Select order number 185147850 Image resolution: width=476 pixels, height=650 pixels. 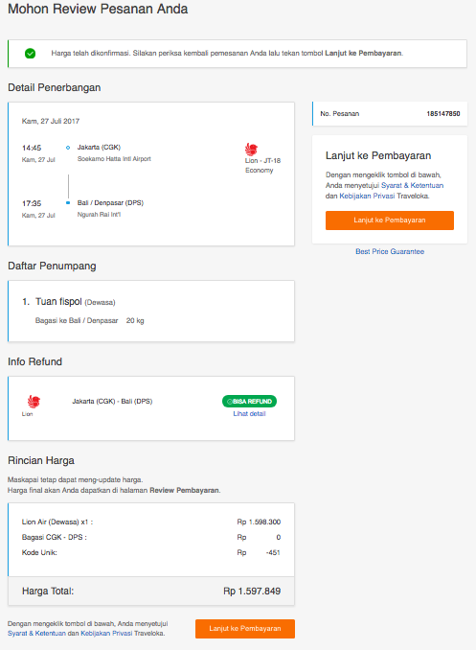(x=443, y=113)
